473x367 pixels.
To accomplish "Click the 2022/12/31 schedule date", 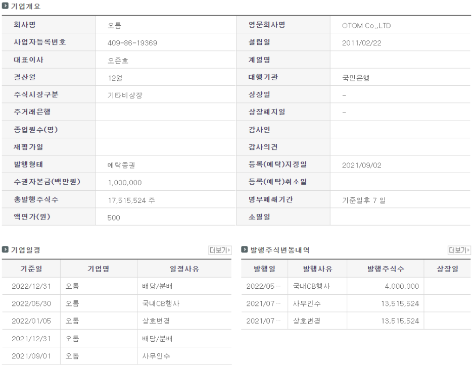I will tap(31, 286).
